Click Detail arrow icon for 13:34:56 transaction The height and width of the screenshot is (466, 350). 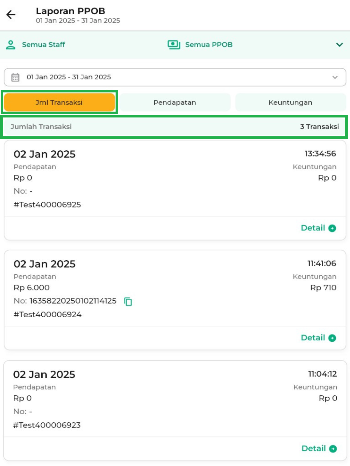332,228
